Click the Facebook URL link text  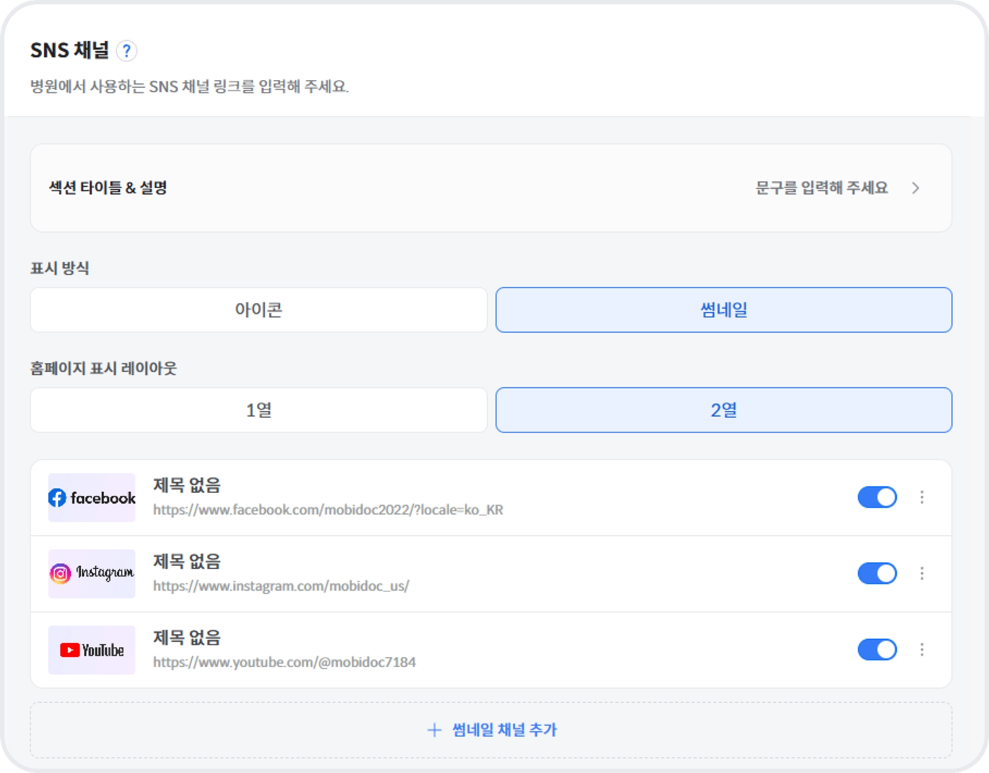328,510
